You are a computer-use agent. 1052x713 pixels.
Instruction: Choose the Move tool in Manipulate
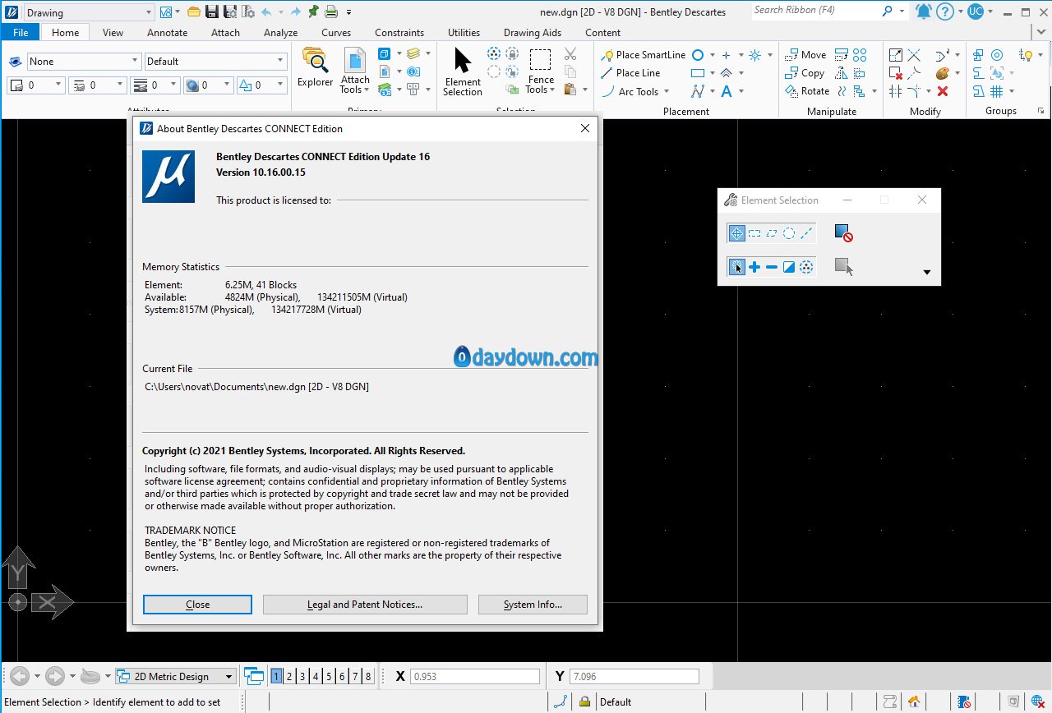pyautogui.click(x=805, y=55)
